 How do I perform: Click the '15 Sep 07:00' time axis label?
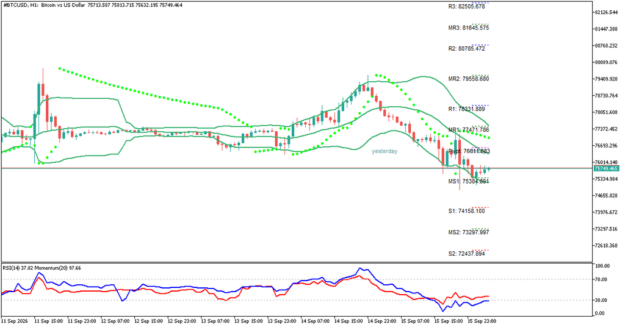coord(416,321)
